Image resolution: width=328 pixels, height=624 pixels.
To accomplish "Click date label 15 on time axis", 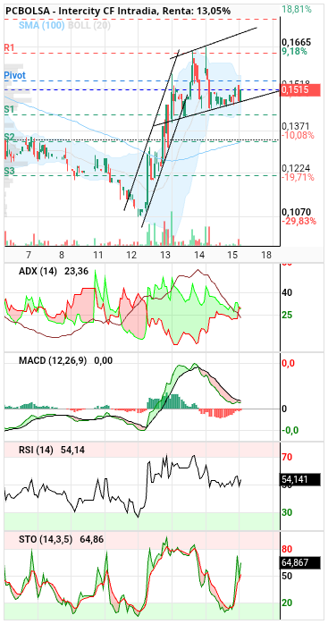I will (233, 255).
